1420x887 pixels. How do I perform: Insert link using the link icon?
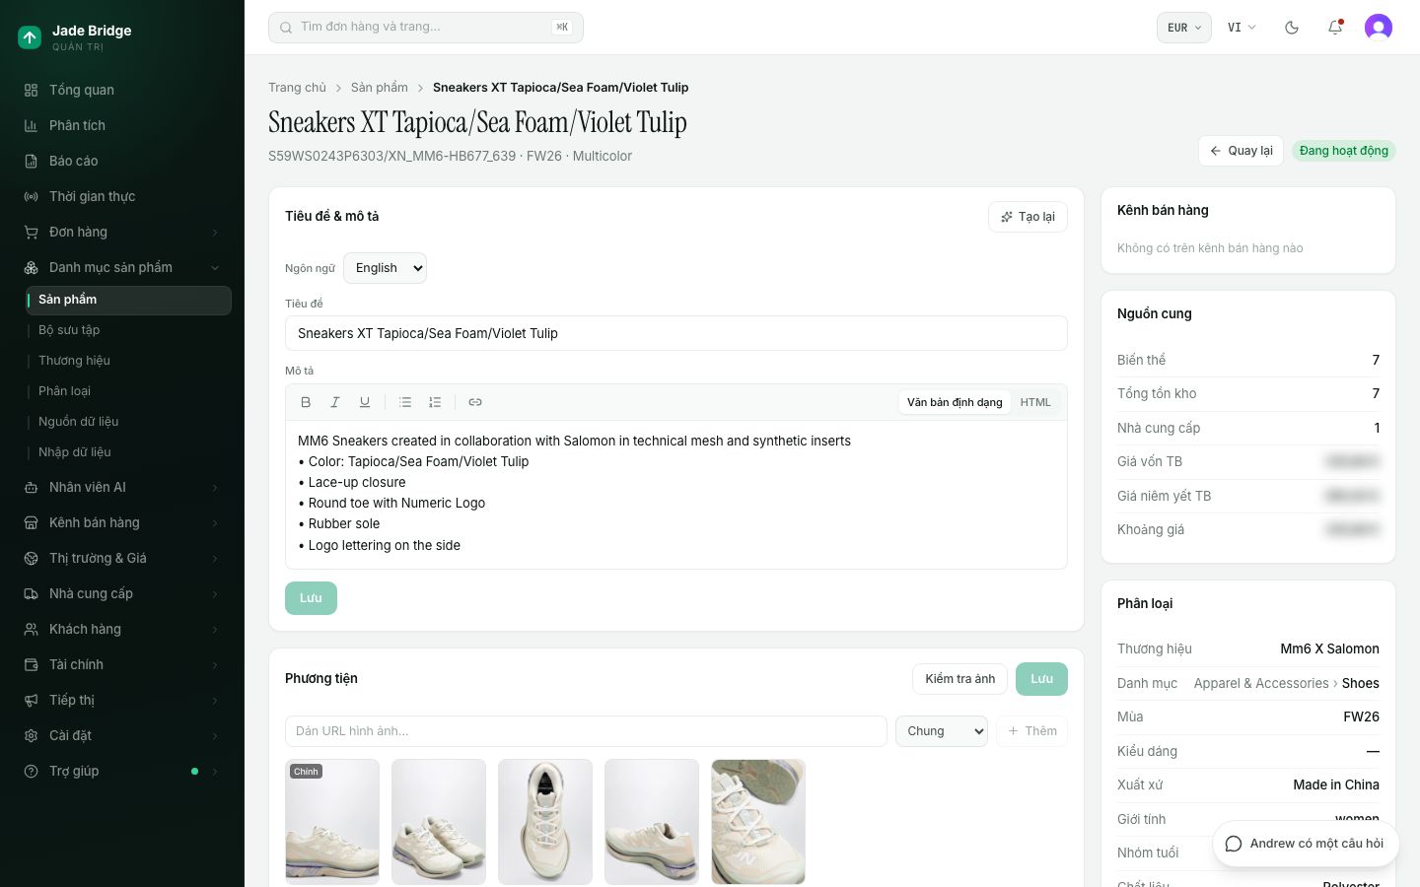[x=475, y=402]
